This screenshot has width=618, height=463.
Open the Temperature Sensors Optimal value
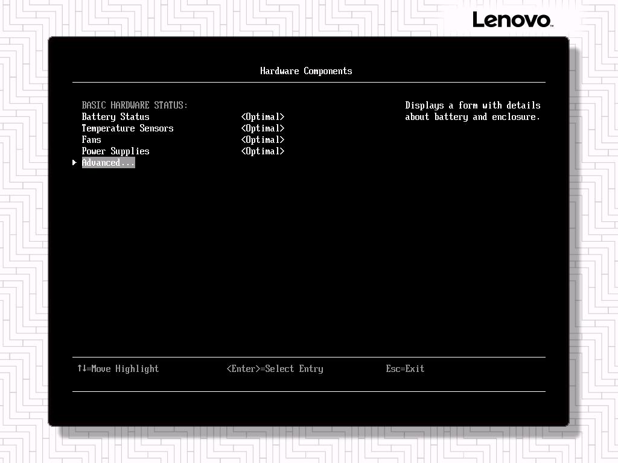click(263, 128)
